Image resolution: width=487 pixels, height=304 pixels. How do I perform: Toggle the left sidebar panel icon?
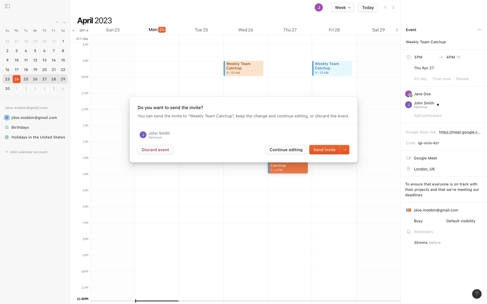point(7,6)
